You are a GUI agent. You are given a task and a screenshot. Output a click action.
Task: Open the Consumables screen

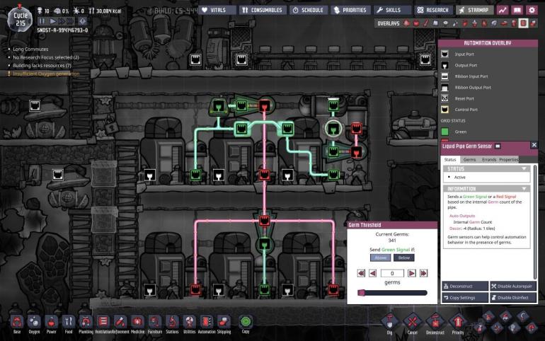pyautogui.click(x=263, y=10)
